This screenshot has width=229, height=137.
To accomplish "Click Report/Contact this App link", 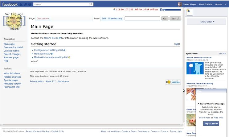I will (38, 131).
